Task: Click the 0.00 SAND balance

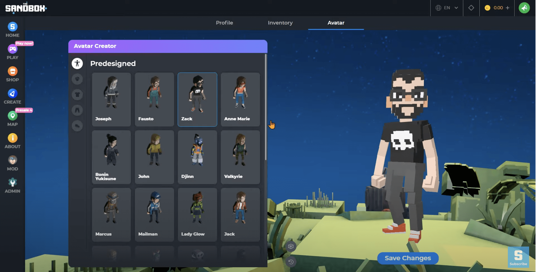Action: pyautogui.click(x=498, y=8)
